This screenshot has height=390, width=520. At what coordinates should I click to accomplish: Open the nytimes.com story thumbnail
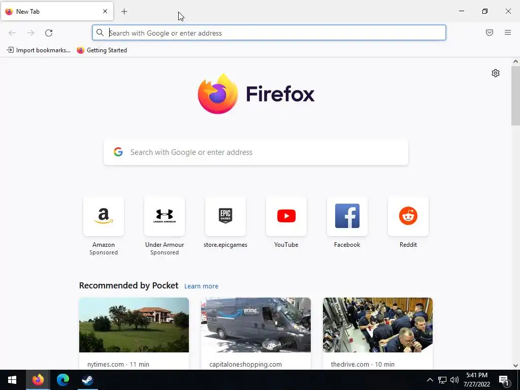point(134,325)
